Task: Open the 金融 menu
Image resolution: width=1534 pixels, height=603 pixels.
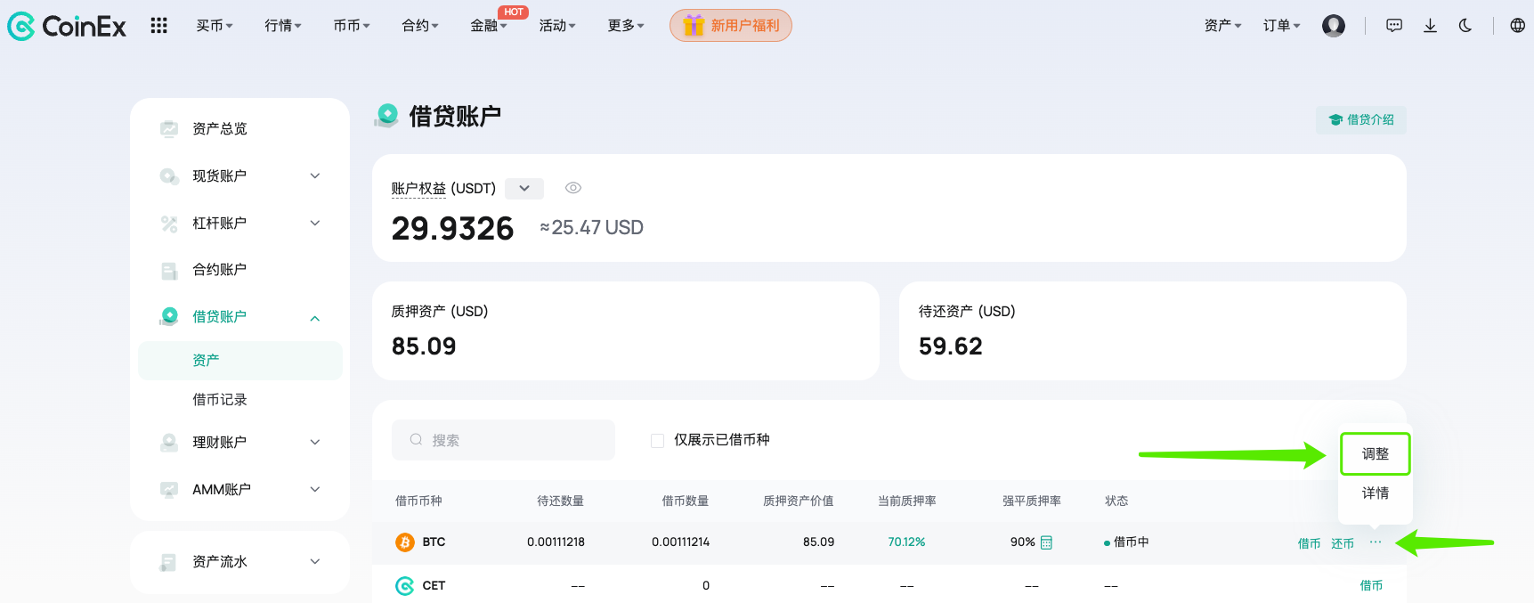Action: click(x=489, y=26)
